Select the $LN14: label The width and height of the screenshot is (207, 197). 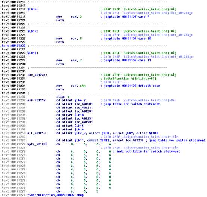point(33,9)
